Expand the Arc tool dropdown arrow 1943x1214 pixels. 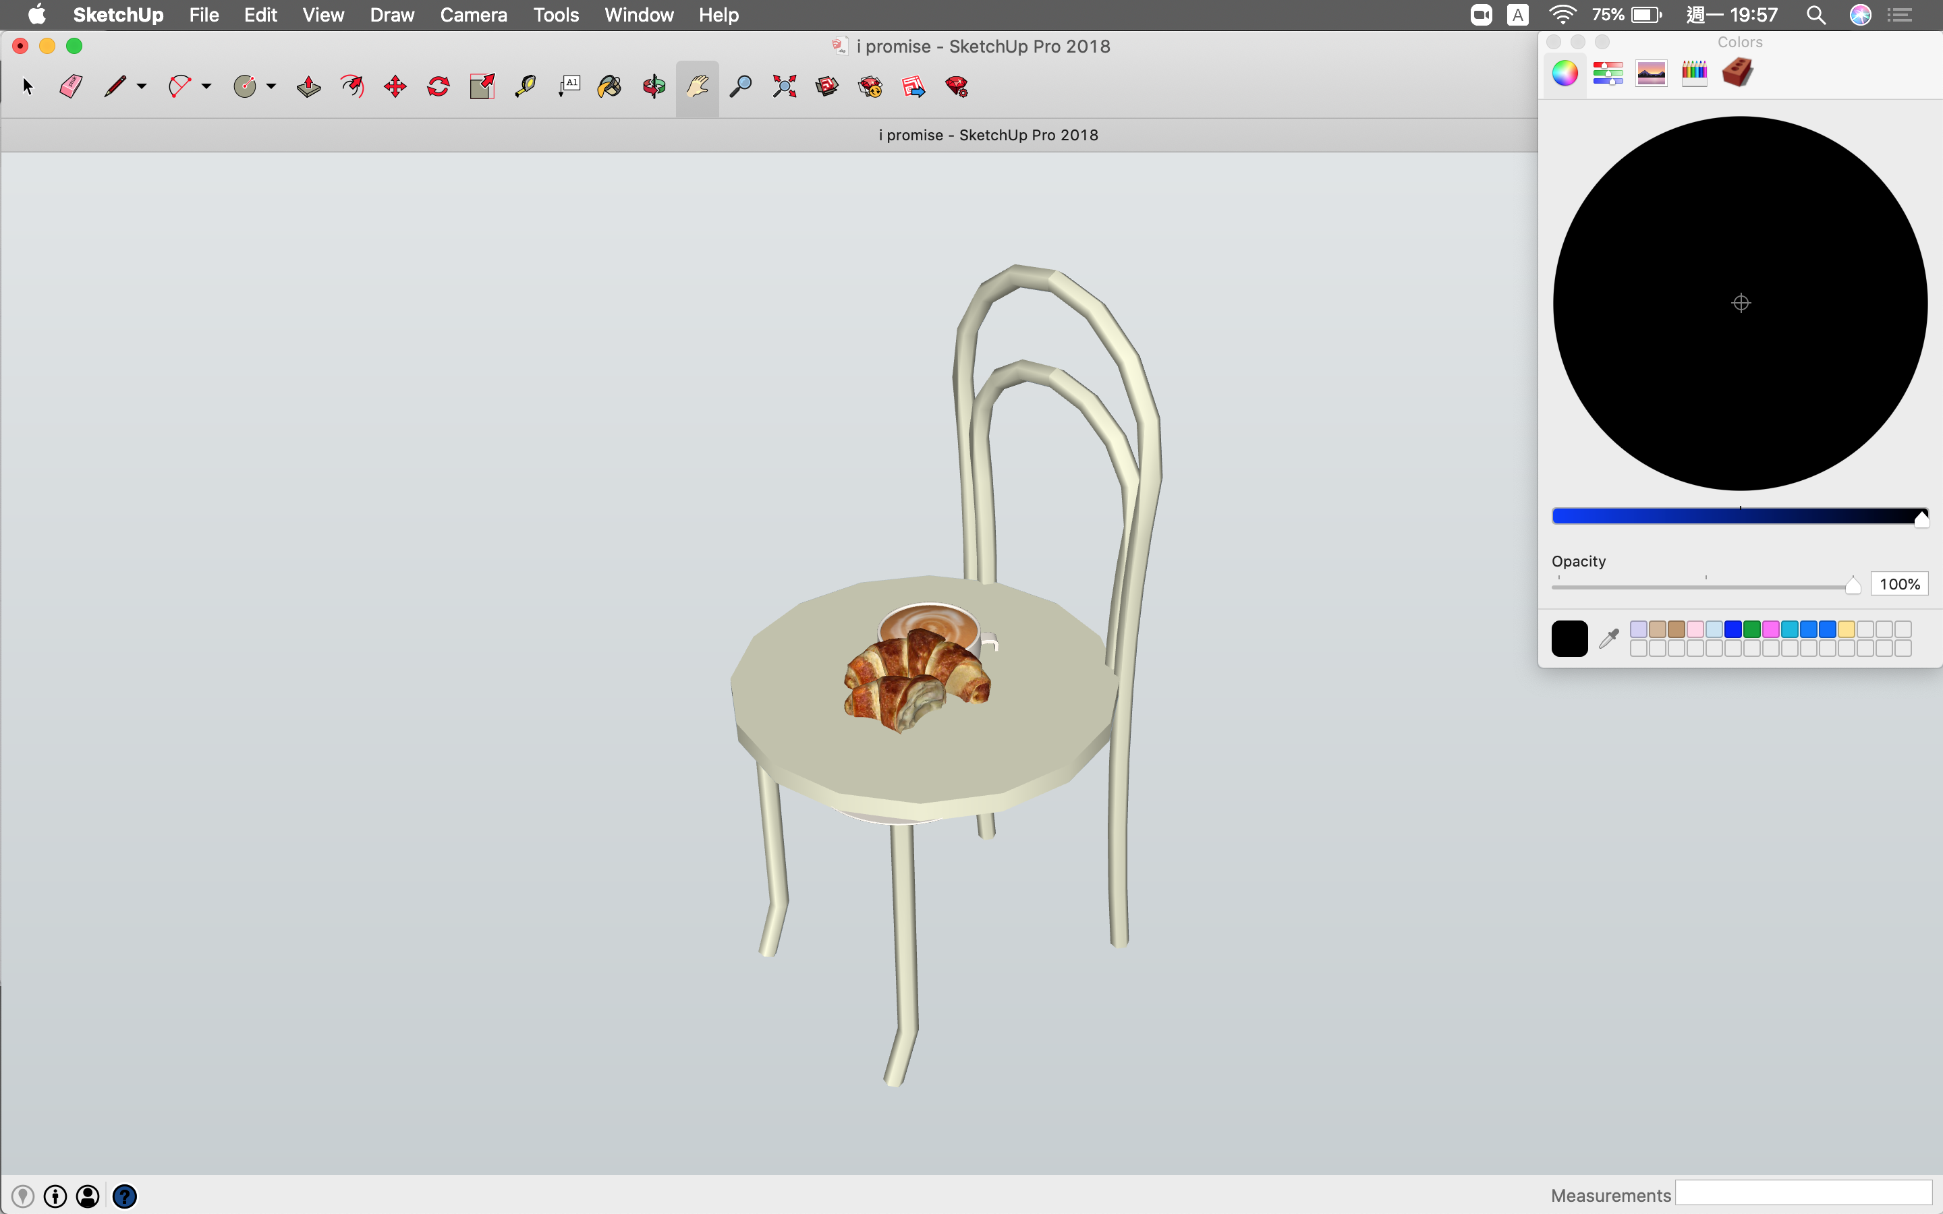click(x=206, y=87)
